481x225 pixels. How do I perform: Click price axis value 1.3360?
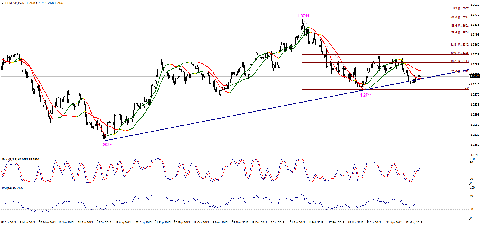(475, 45)
